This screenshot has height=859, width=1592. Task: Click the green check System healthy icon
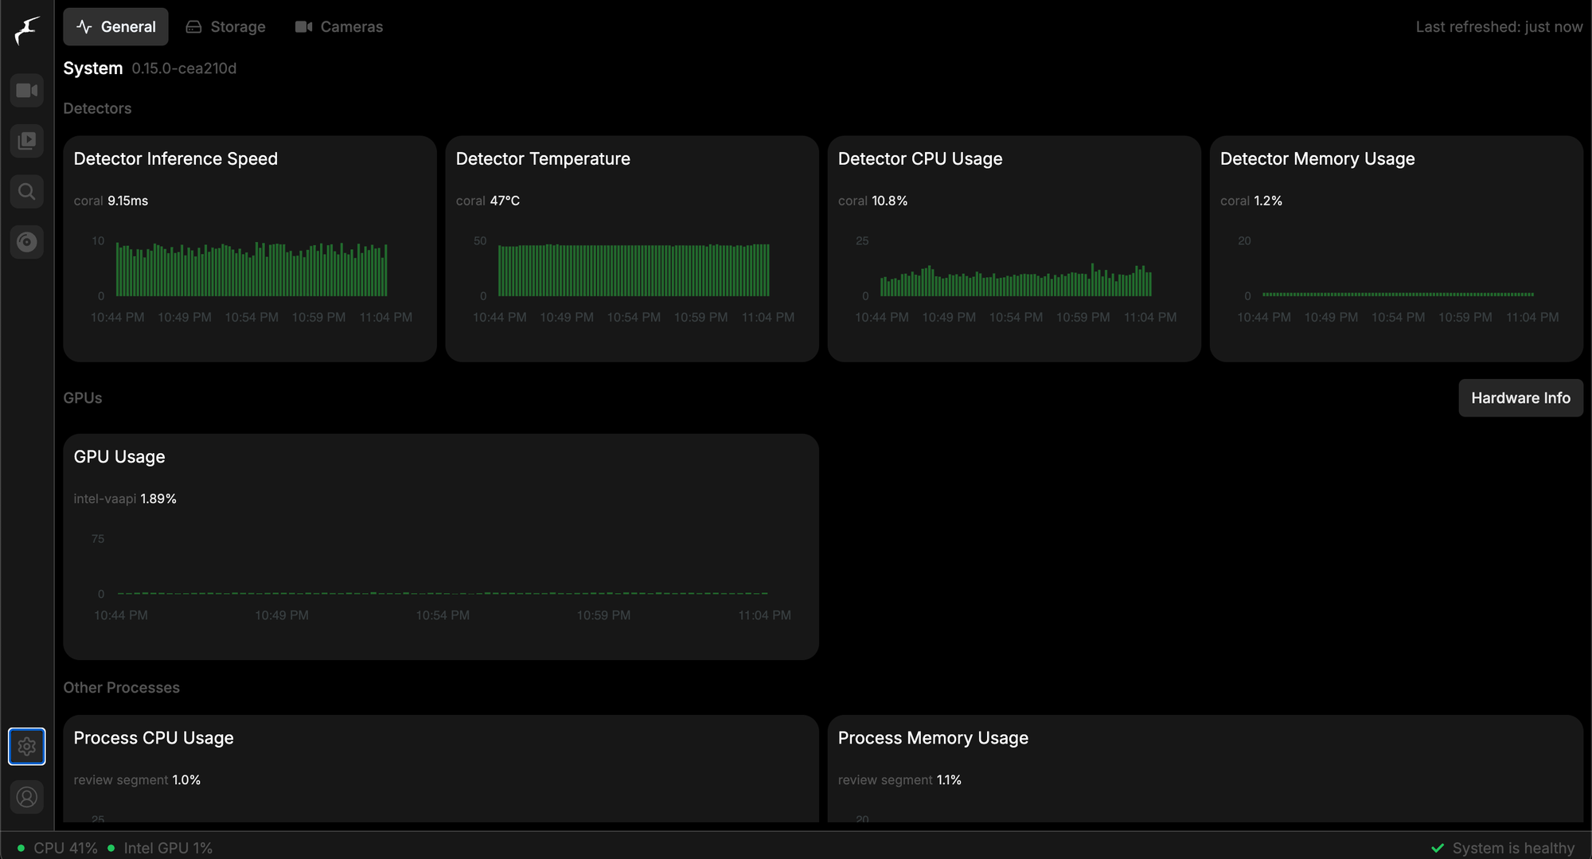(1438, 848)
